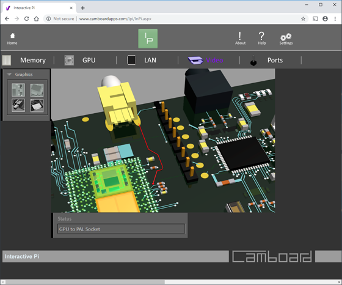Close the Interactive Pi tab

(x=71, y=8)
